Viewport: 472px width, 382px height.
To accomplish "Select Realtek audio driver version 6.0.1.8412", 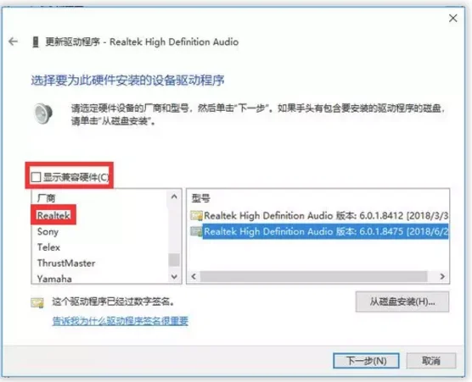I will point(326,216).
